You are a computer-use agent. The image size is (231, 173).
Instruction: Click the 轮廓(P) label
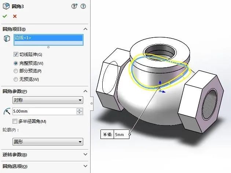pyautogui.click(x=11, y=130)
